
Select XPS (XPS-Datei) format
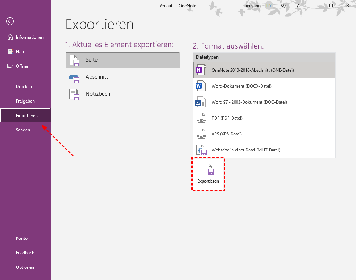pos(264,134)
